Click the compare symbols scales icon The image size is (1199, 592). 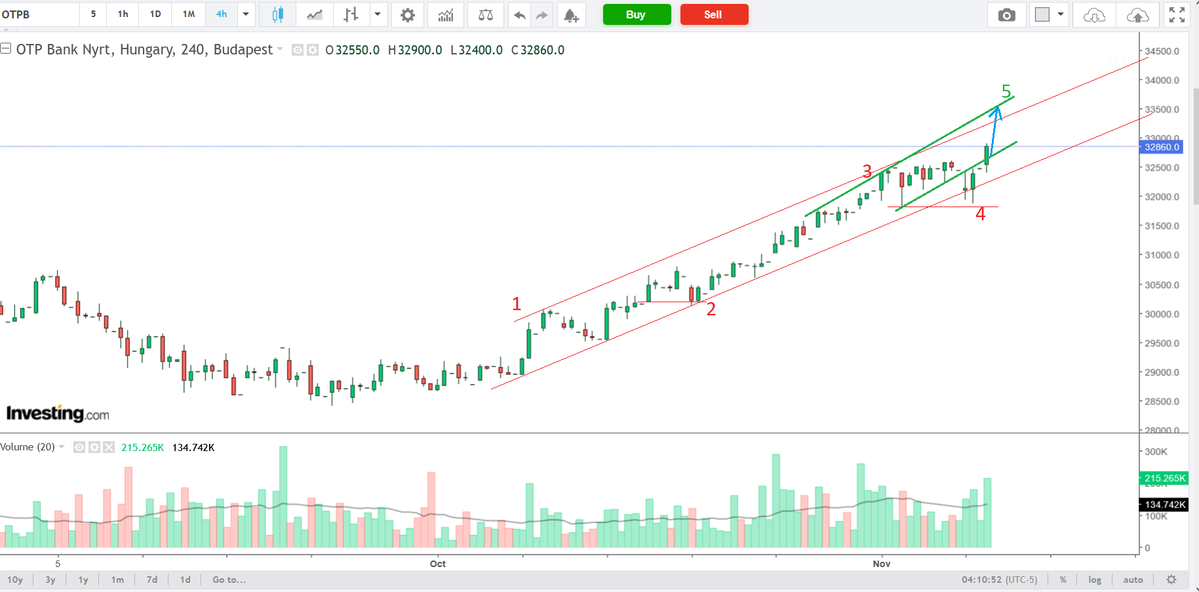(486, 14)
